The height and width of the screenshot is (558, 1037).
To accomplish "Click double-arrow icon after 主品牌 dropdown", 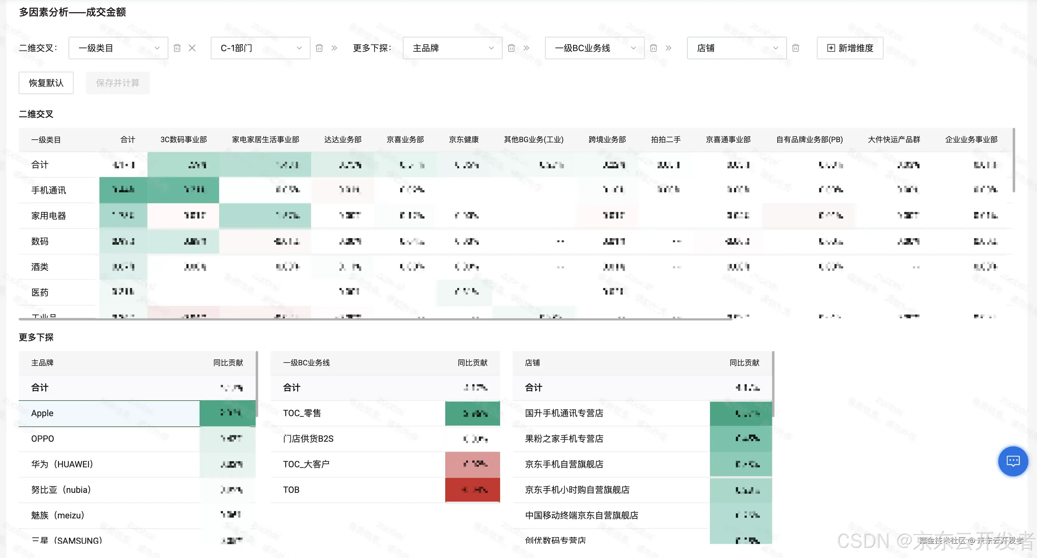I will tap(526, 48).
